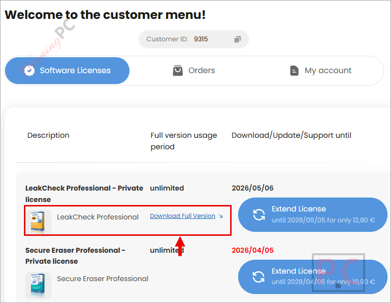Open the Software Licenses tab
Screen dimensions: 391x303
67,71
